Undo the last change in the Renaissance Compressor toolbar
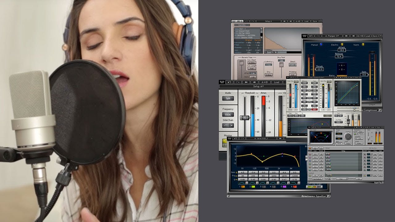This screenshot has width=395, height=222. [x=311, y=36]
